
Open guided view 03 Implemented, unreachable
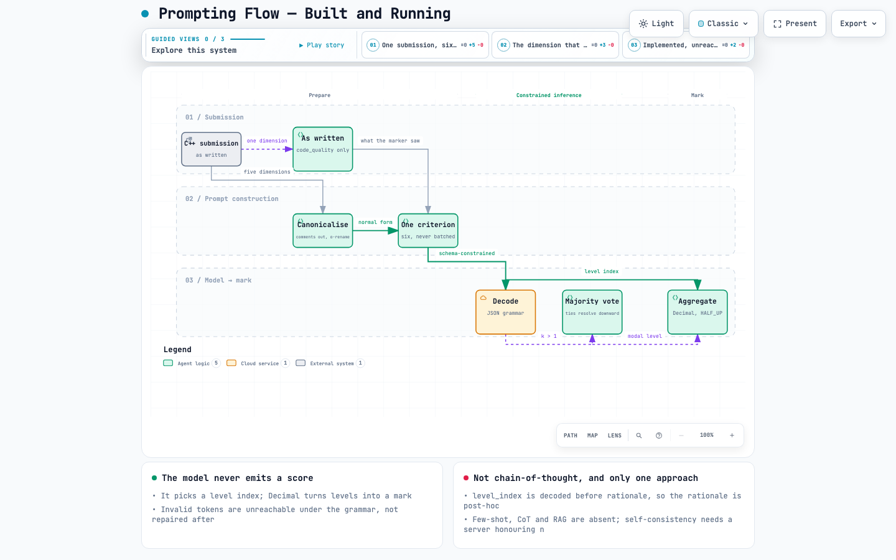[686, 45]
